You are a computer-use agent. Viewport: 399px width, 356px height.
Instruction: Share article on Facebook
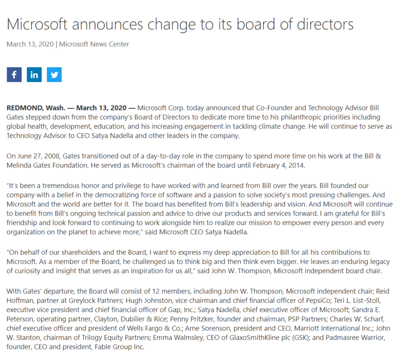(x=14, y=74)
